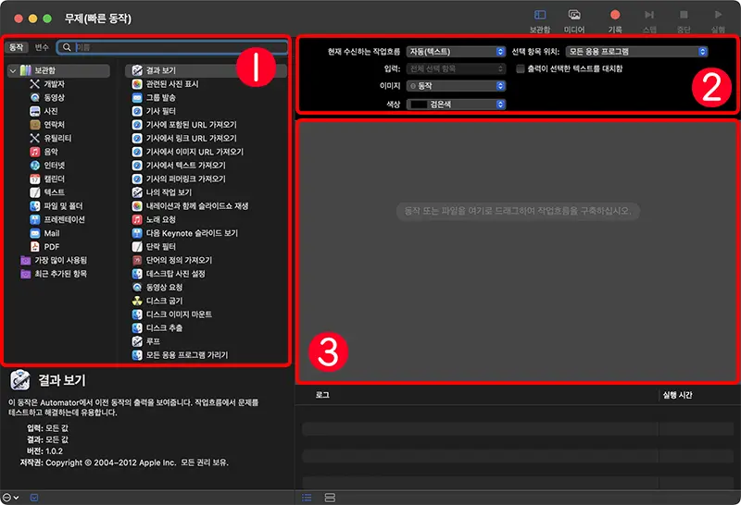This screenshot has width=741, height=505.
Task: Switch to the 변수 variables tab
Action: tap(42, 47)
